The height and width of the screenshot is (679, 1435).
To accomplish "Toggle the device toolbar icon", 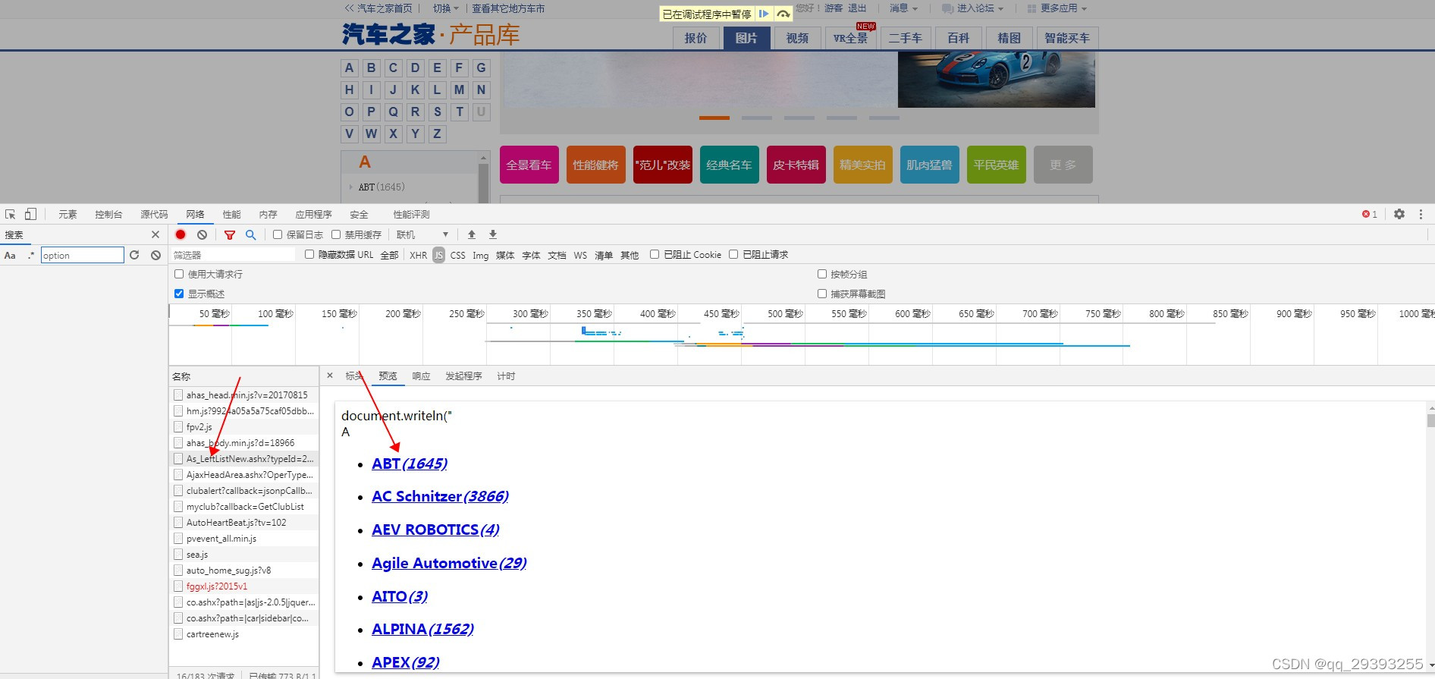I will point(30,215).
